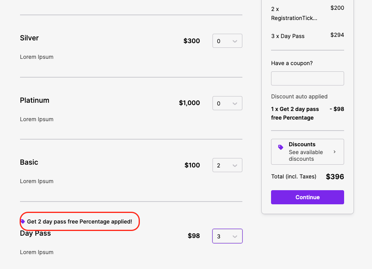Expand the Discounts chevron arrow

335,152
